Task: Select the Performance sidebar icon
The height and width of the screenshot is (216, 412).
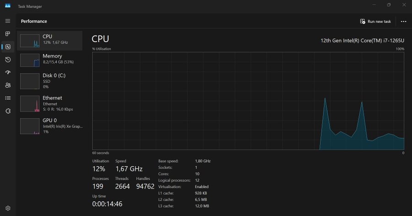Action: [8, 47]
